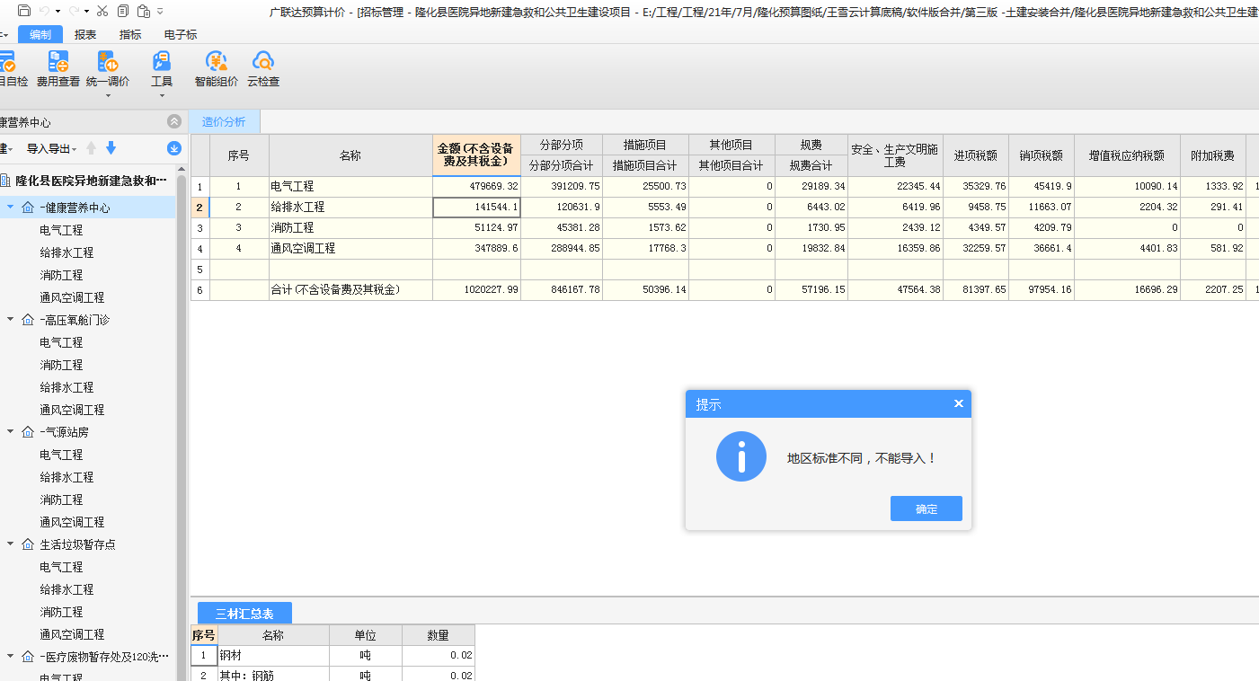Click the Paste clipboard icon

(143, 11)
